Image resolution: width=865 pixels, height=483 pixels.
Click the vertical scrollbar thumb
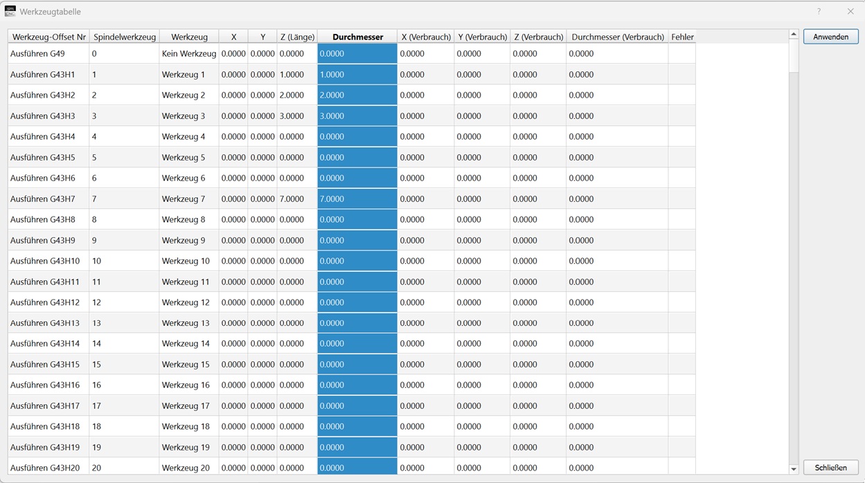click(x=794, y=56)
